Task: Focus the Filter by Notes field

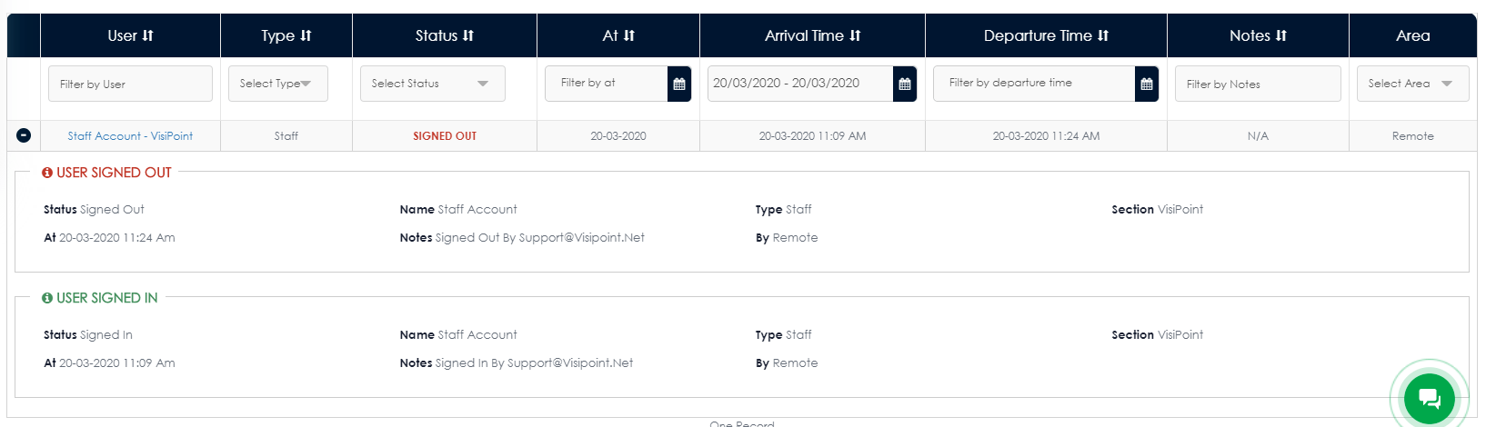Action: click(x=1257, y=84)
